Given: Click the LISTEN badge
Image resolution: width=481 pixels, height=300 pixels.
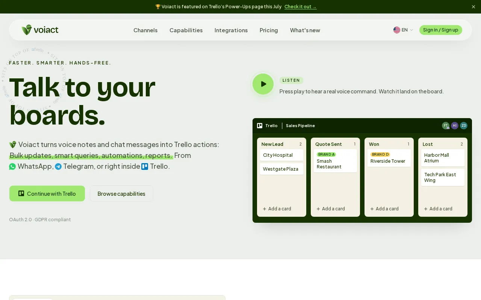Looking at the screenshot, I should [x=291, y=80].
